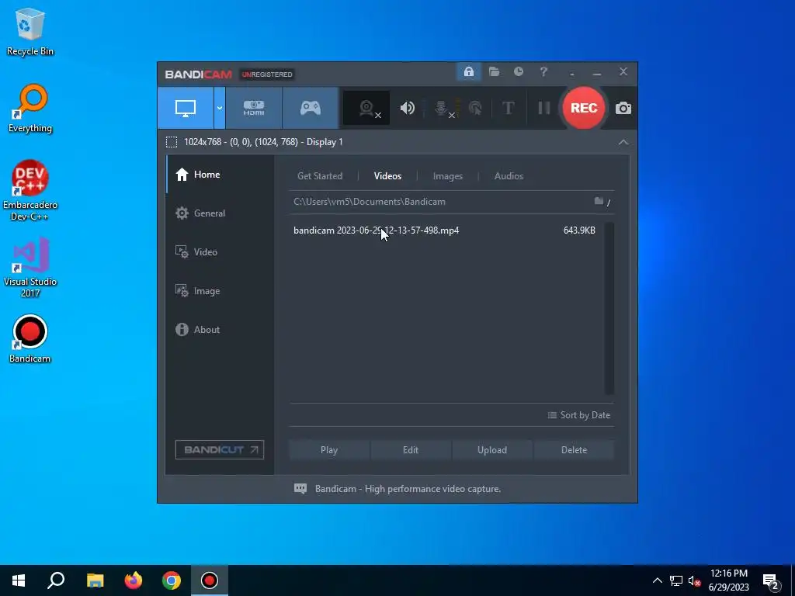Viewport: 795px width, 596px height.
Task: Open scheduled recording clock icon
Action: (518, 72)
